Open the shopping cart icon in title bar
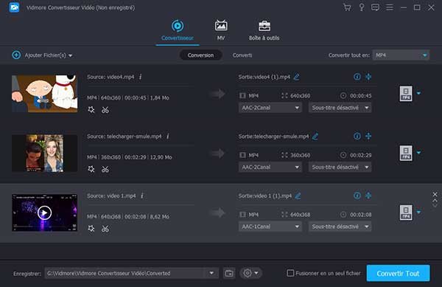This screenshot has width=442, height=287. 347,7
